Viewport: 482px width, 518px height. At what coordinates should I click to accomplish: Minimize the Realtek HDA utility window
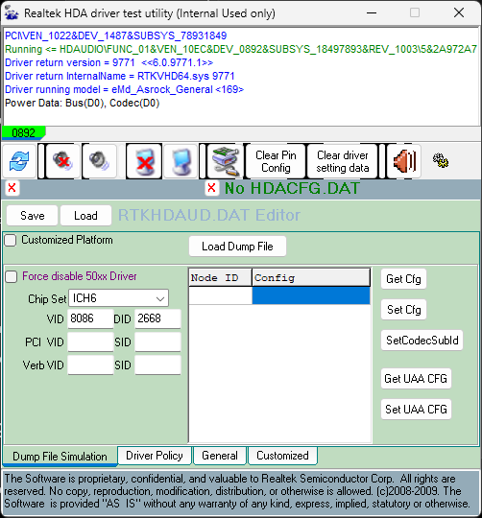click(x=372, y=13)
